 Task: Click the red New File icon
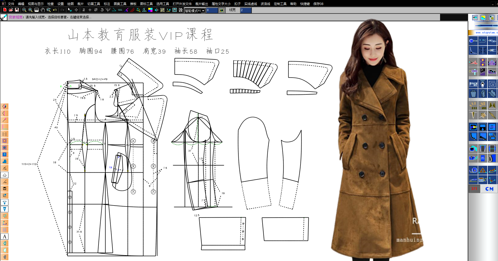[x=5, y=10]
